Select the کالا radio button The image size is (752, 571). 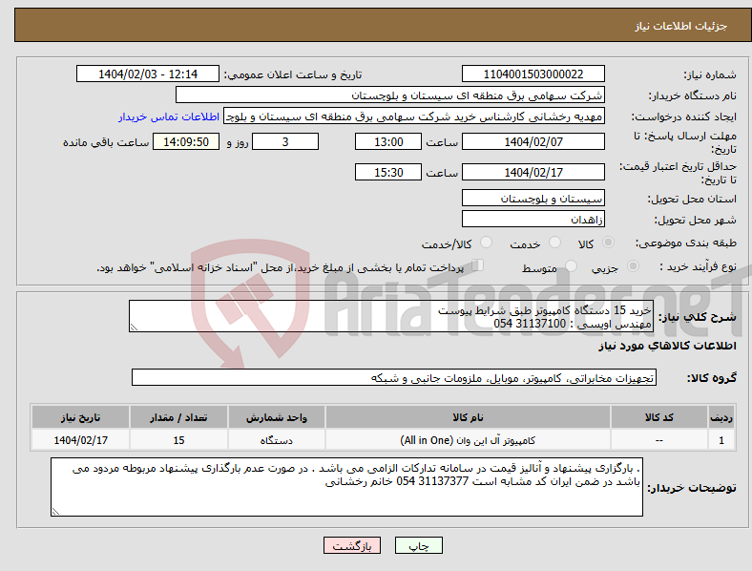[x=608, y=243]
